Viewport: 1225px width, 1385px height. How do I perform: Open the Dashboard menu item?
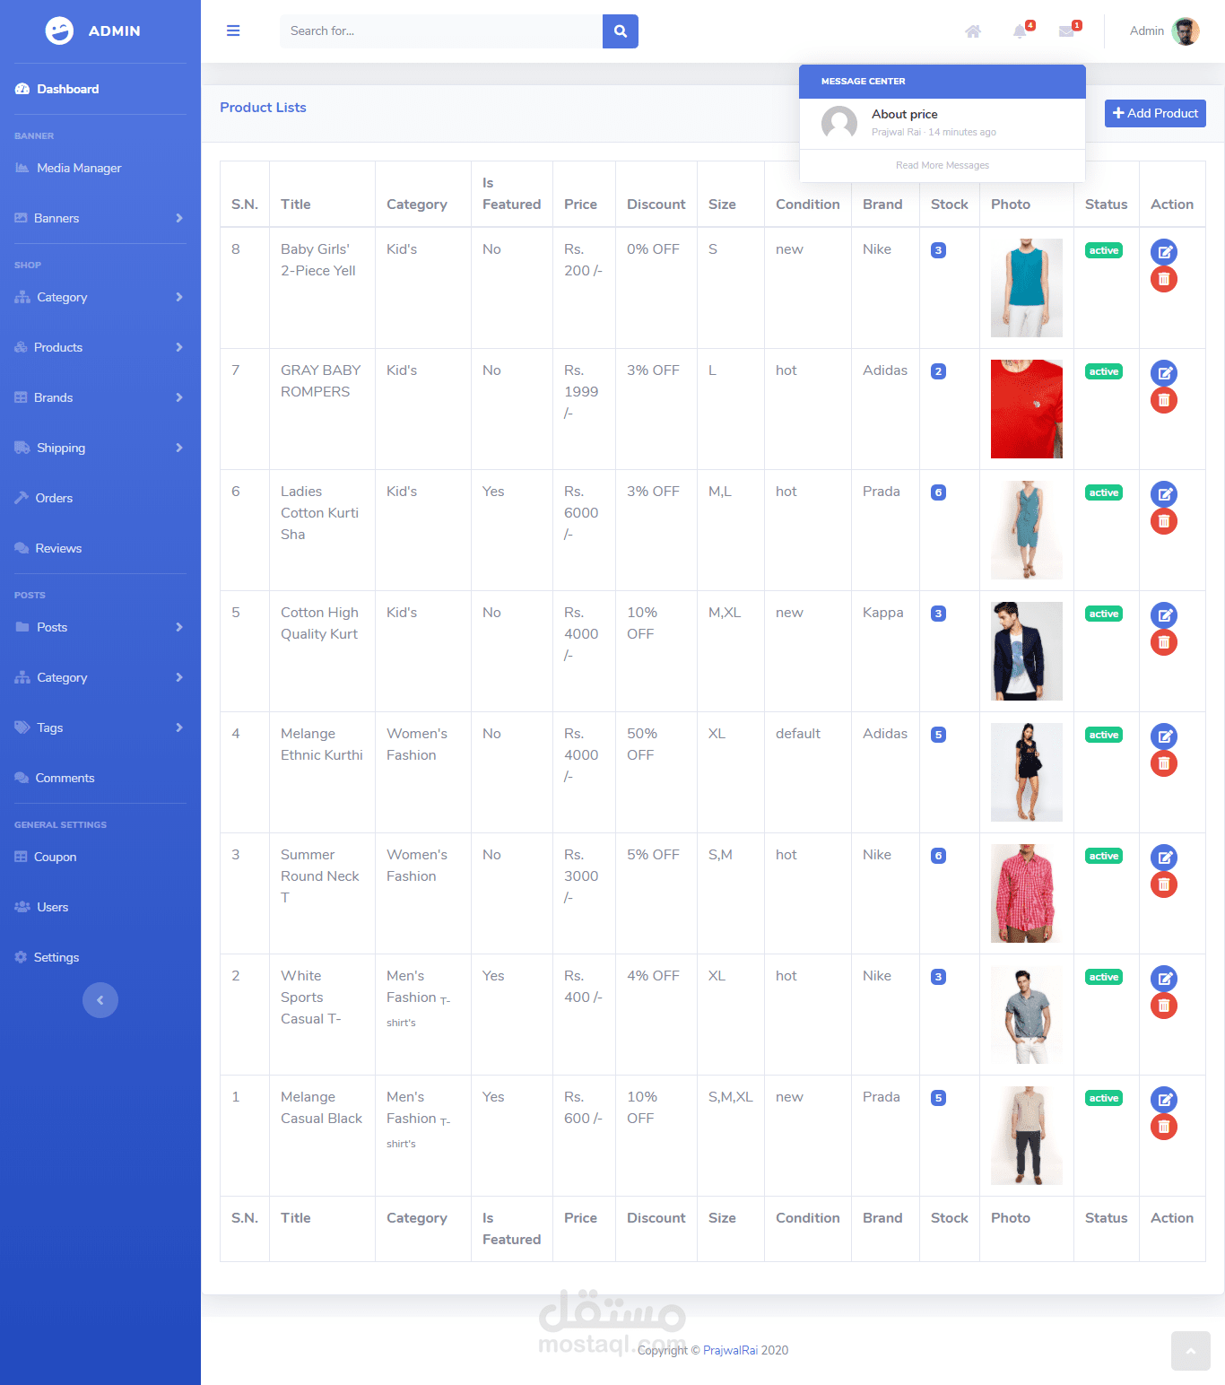click(x=67, y=89)
